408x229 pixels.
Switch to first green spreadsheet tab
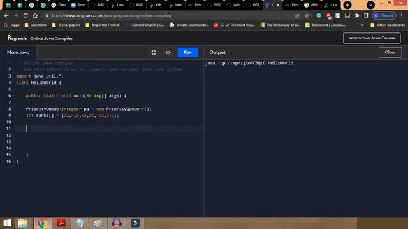pyautogui.click(x=8, y=5)
